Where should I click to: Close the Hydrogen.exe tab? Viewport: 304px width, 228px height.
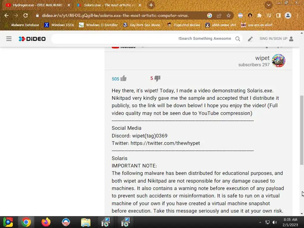[x=69, y=5]
